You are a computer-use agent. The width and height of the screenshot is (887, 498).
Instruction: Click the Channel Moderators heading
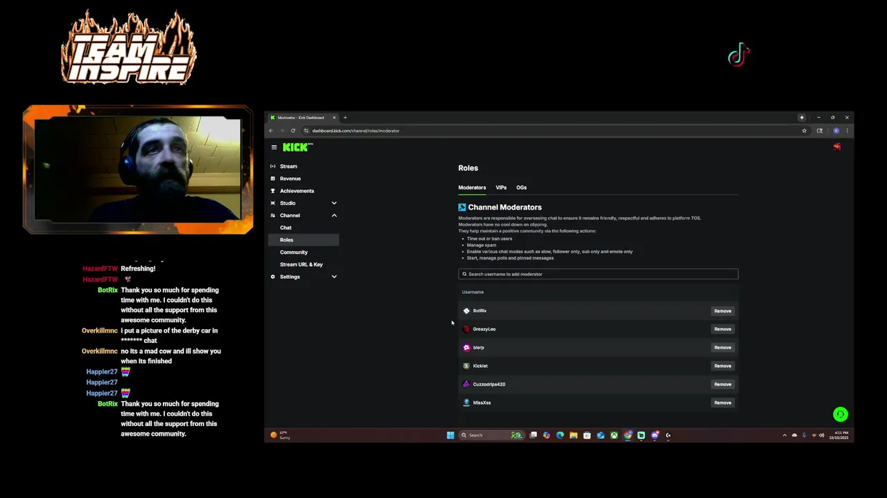click(504, 207)
